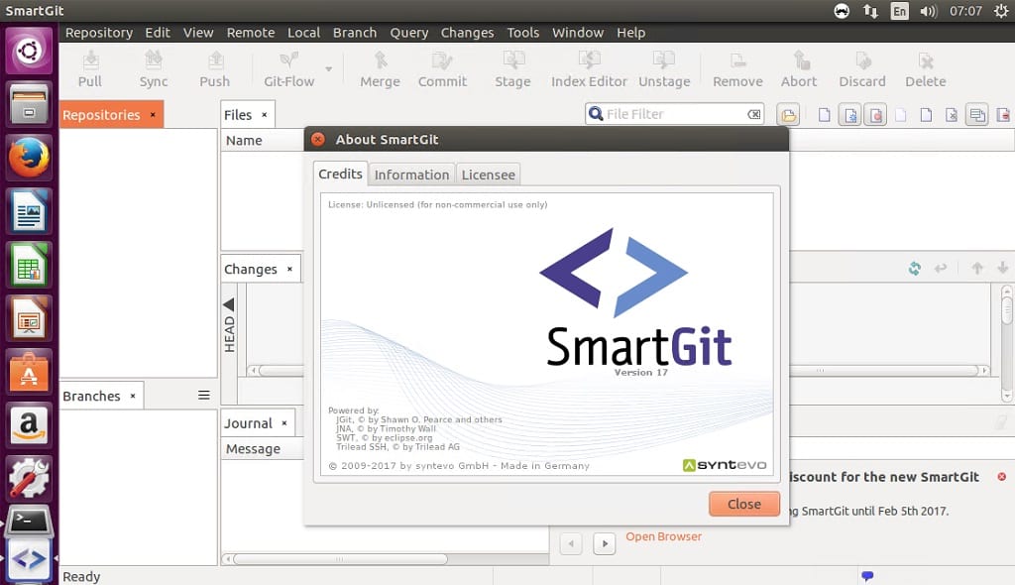The height and width of the screenshot is (585, 1015).
Task: Click the down arrow in Changes panel
Action: [x=1003, y=268]
